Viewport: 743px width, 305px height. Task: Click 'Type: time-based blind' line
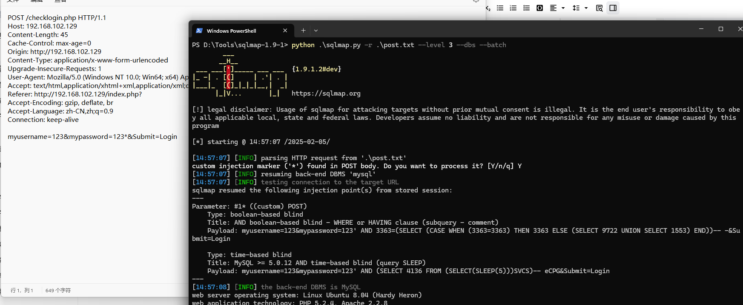(250, 255)
